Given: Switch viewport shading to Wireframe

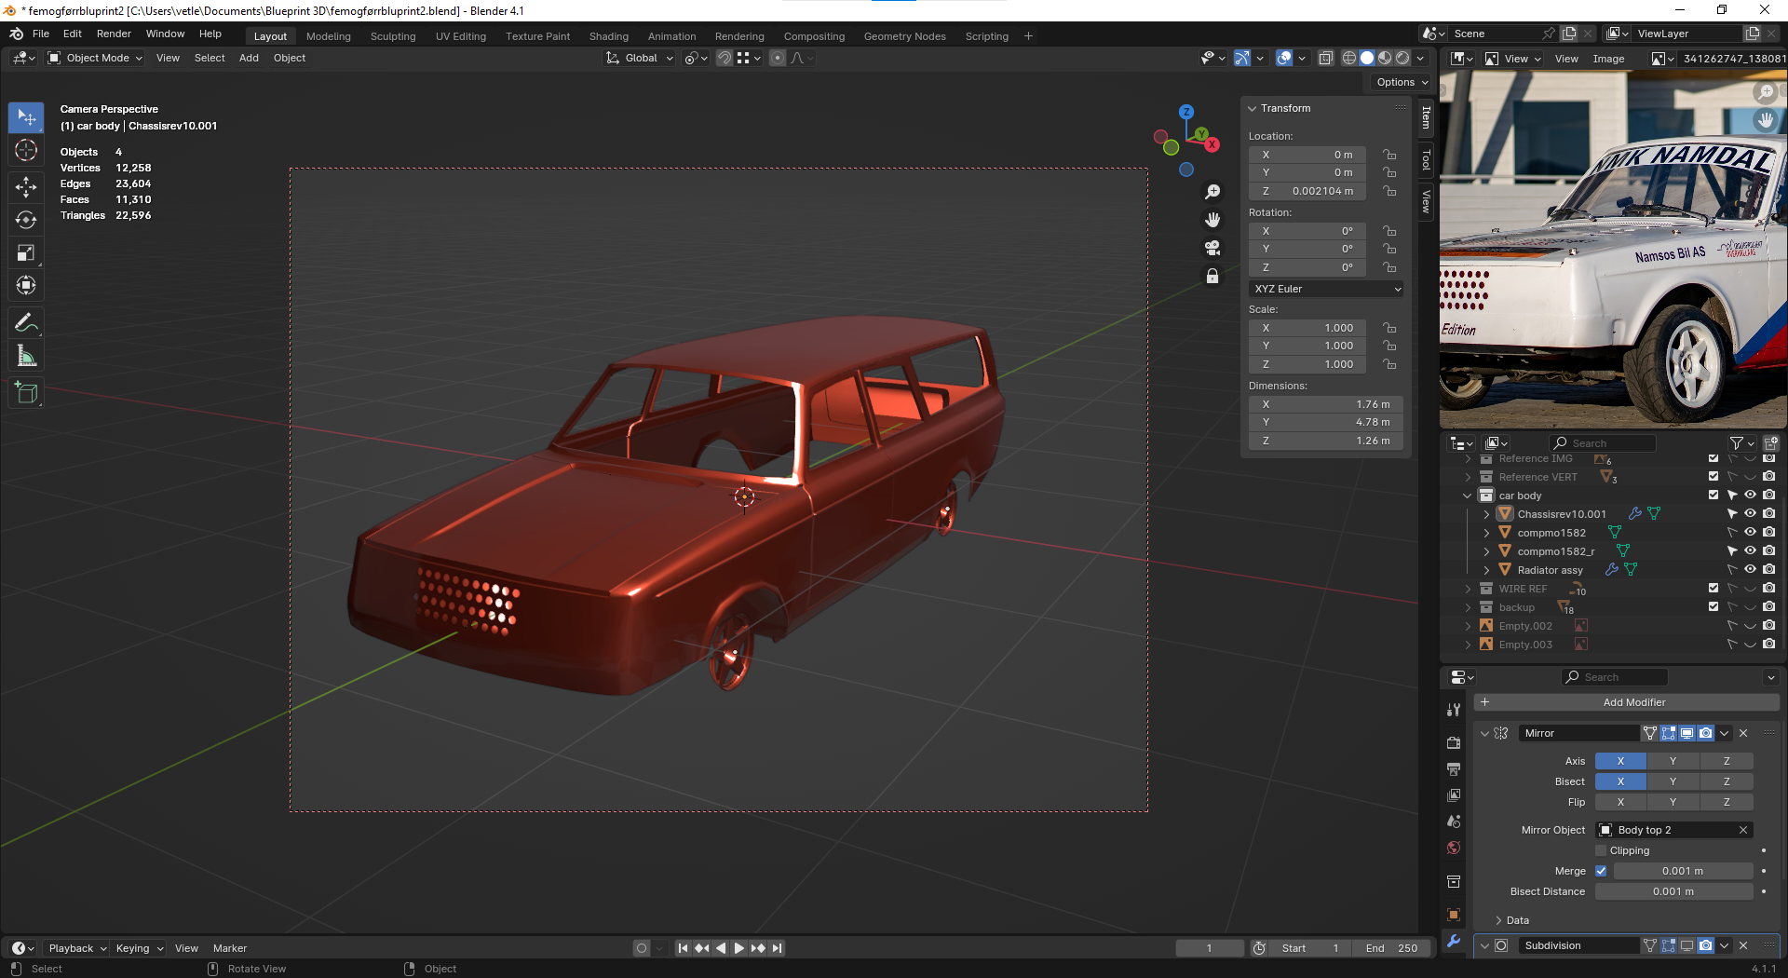Looking at the screenshot, I should click(1348, 58).
